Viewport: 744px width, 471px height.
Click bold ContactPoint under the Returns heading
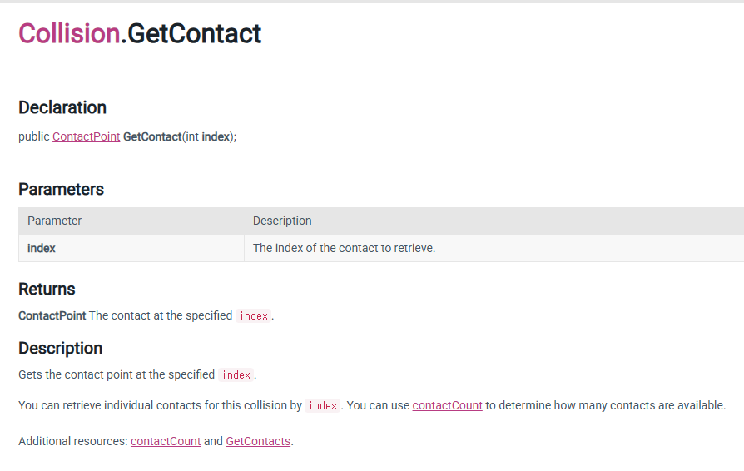52,315
